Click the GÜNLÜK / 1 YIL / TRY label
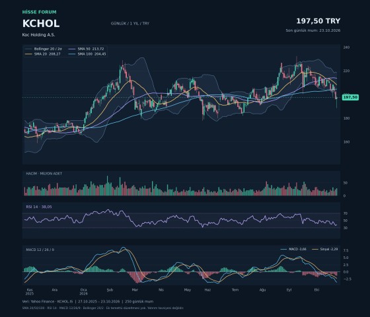The height and width of the screenshot is (317, 370). click(x=130, y=24)
